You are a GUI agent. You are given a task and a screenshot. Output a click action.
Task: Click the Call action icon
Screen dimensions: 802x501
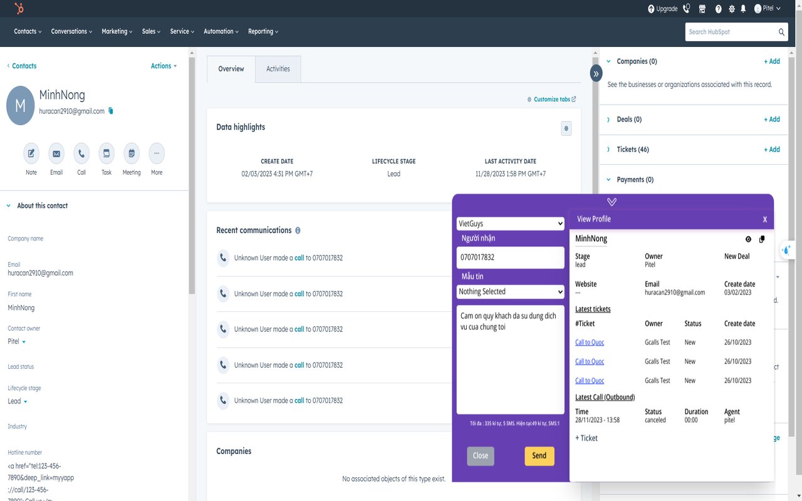[81, 153]
